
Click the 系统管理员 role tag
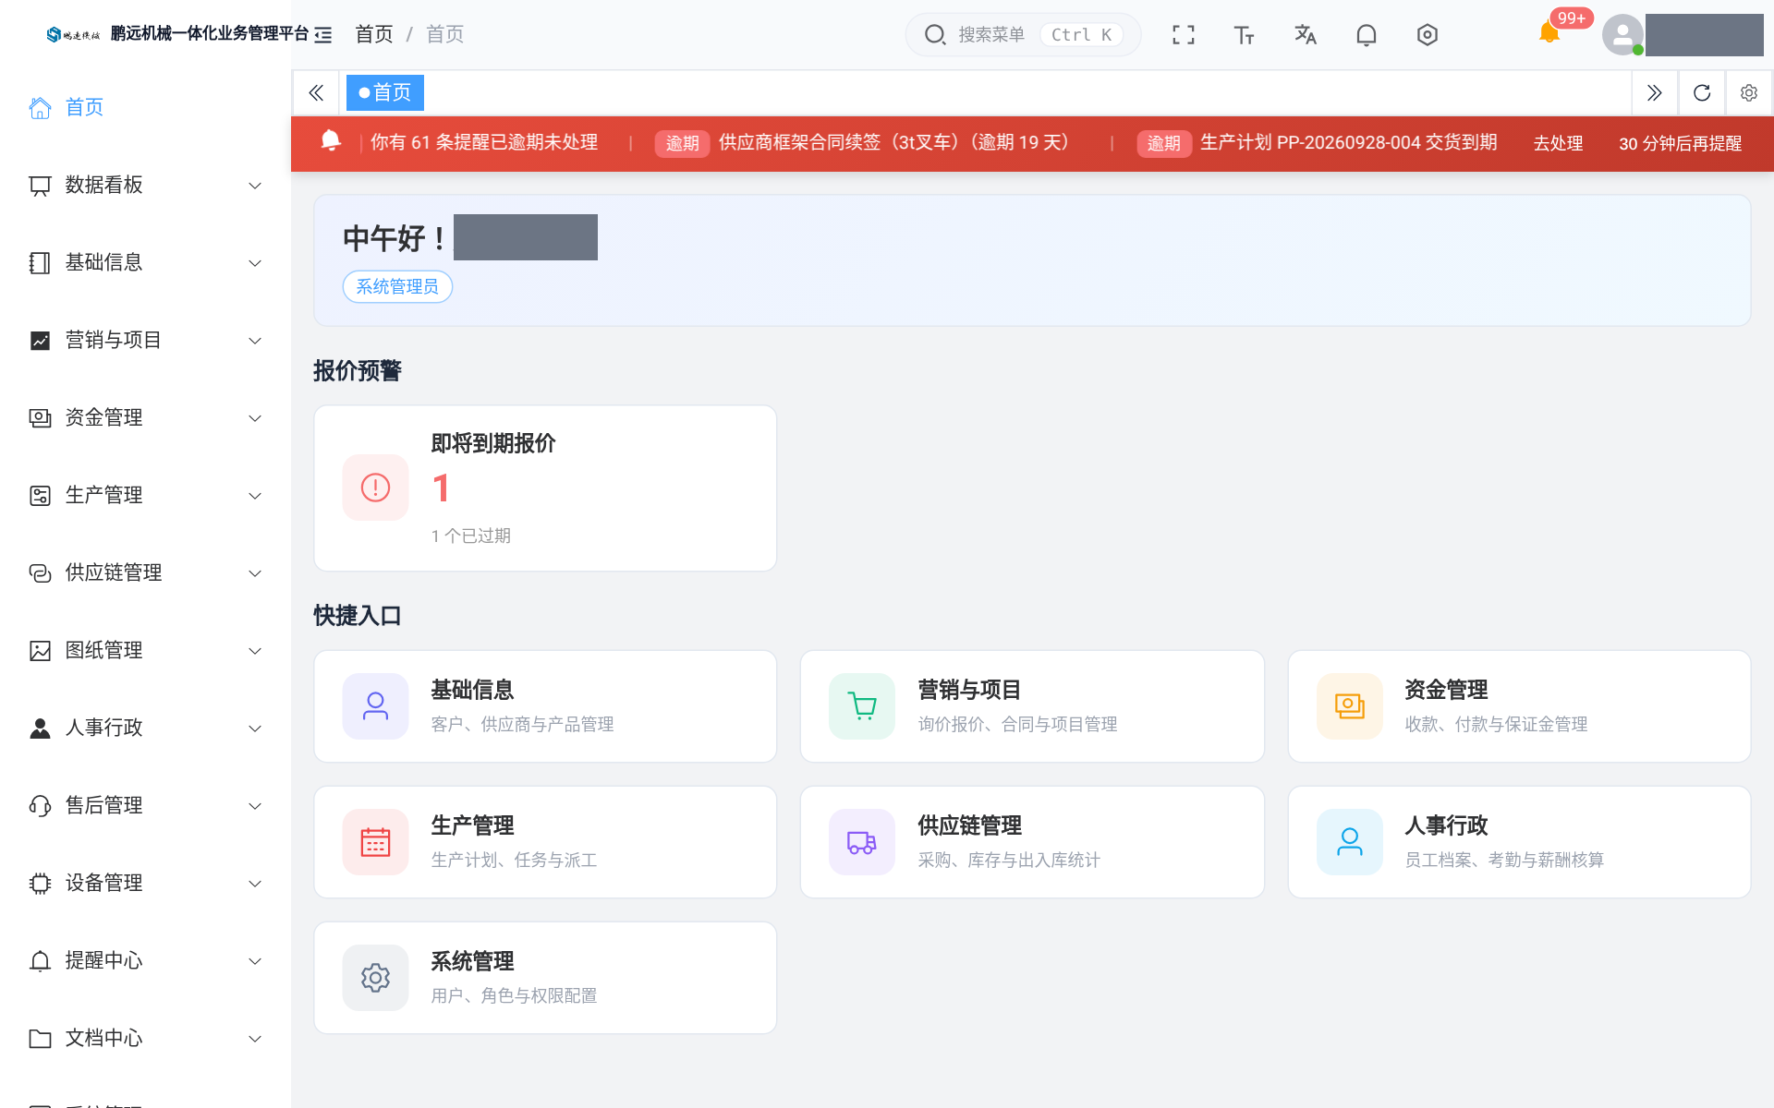pos(397,286)
